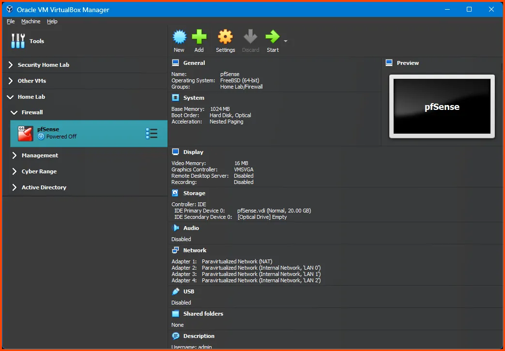Viewport: 505px width, 351px height.
Task: Open the Shared folders heading link
Action: tap(203, 314)
